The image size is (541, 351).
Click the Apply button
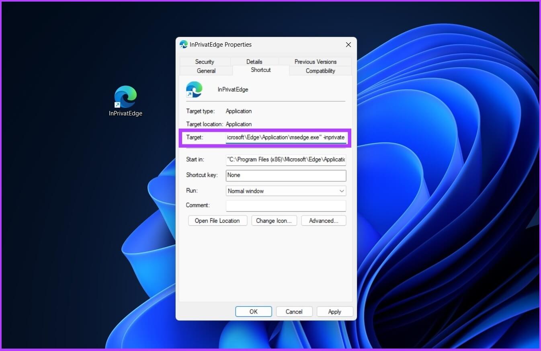(335, 312)
